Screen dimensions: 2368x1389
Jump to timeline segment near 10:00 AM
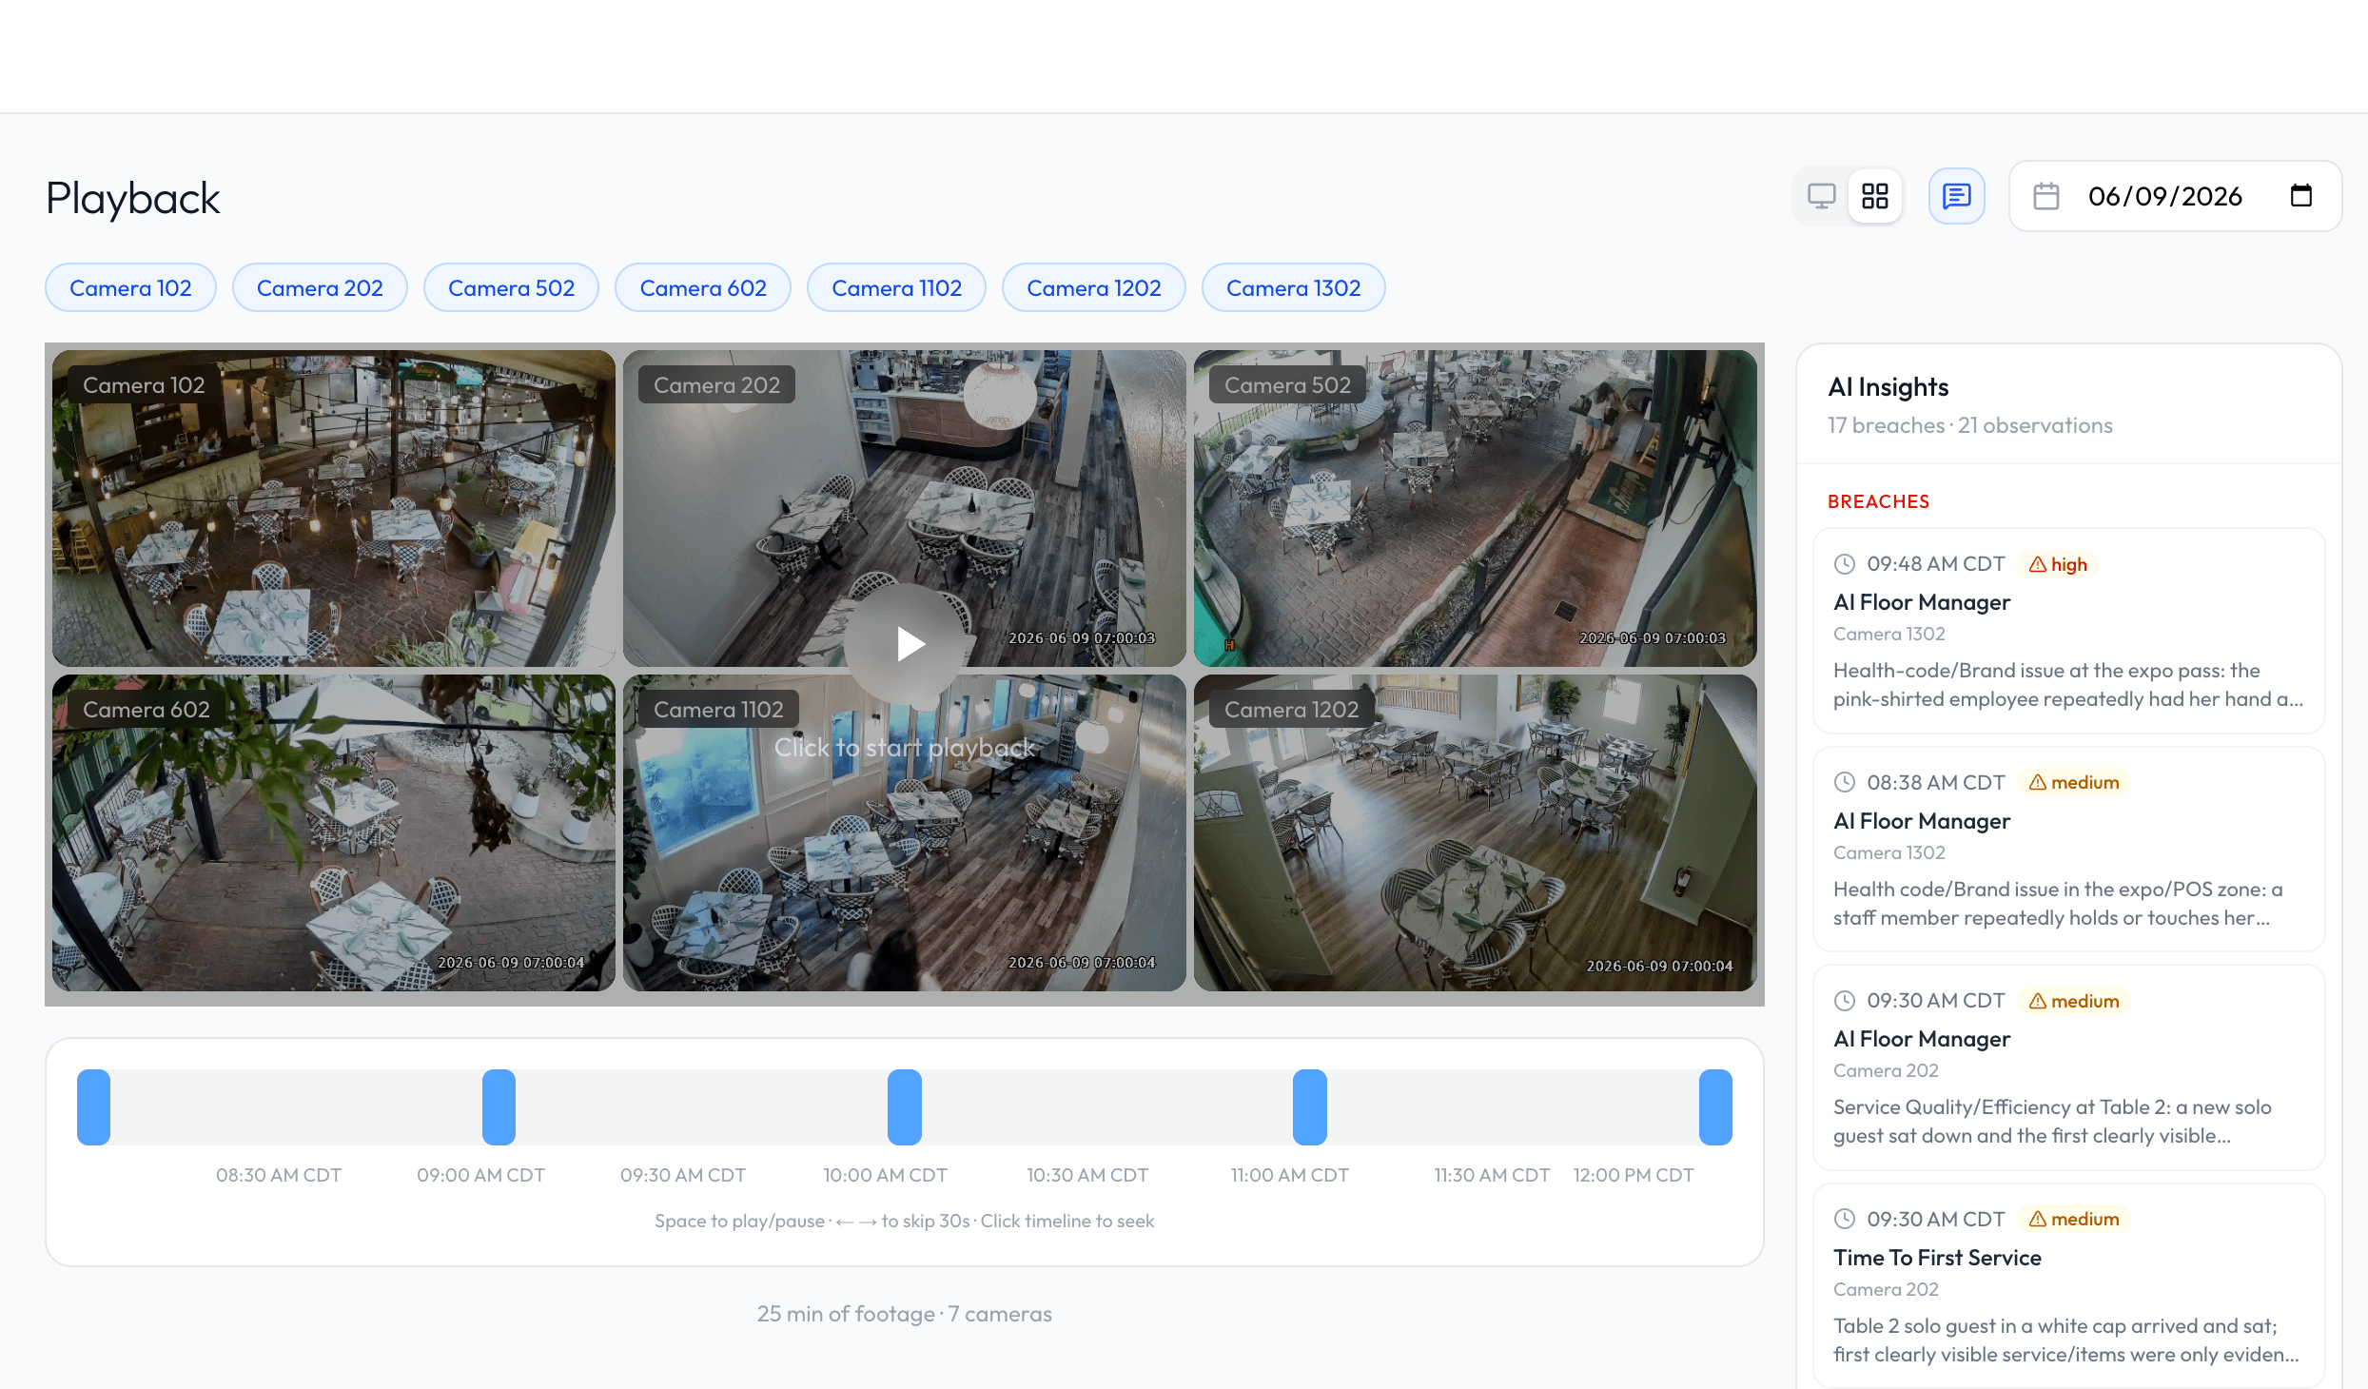(904, 1106)
